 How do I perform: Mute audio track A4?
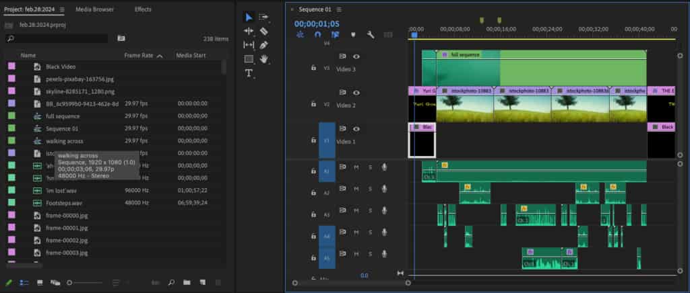(356, 232)
